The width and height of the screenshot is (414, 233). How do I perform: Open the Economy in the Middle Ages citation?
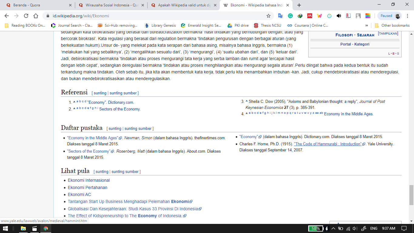(x=349, y=114)
